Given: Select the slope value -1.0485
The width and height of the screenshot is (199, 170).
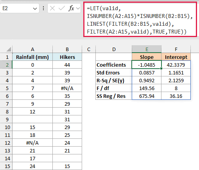Looking at the screenshot, I should coord(147,65).
